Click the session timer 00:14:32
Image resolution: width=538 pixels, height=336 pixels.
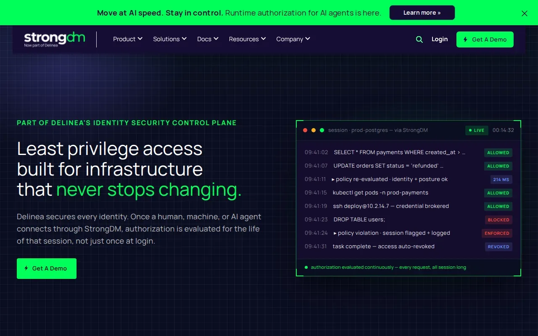pos(503,130)
